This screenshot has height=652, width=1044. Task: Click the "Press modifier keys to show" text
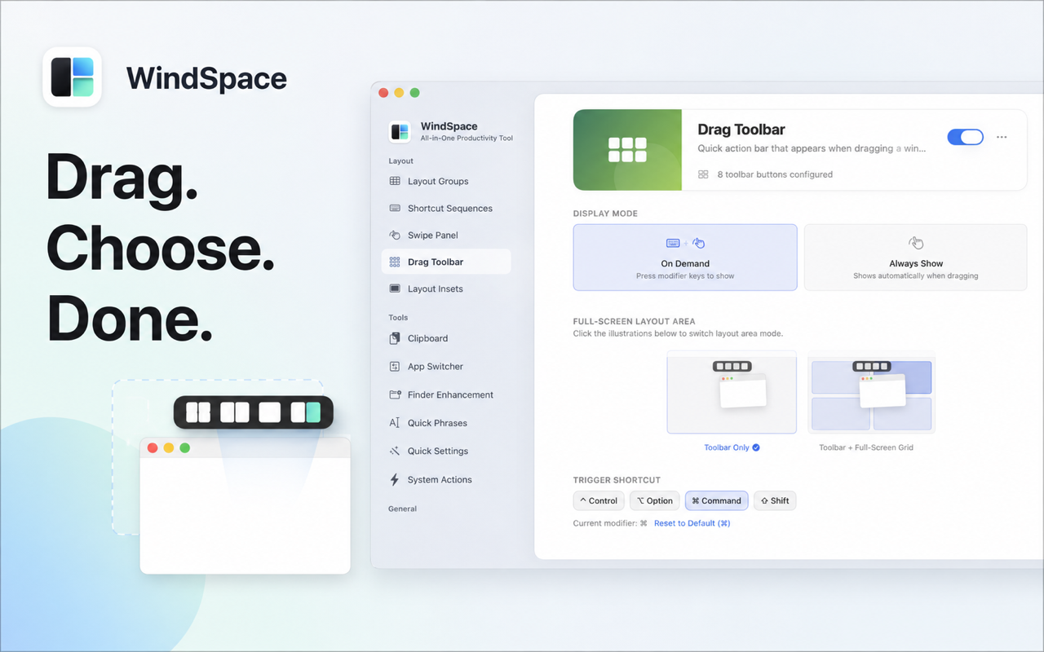coord(685,276)
